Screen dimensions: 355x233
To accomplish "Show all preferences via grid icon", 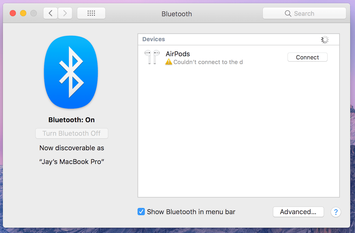I will point(91,13).
